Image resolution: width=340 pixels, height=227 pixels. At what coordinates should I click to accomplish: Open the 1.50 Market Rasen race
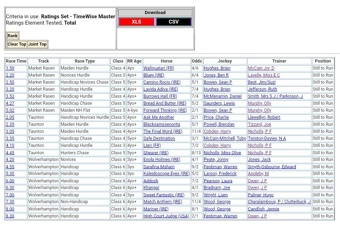click(10, 68)
